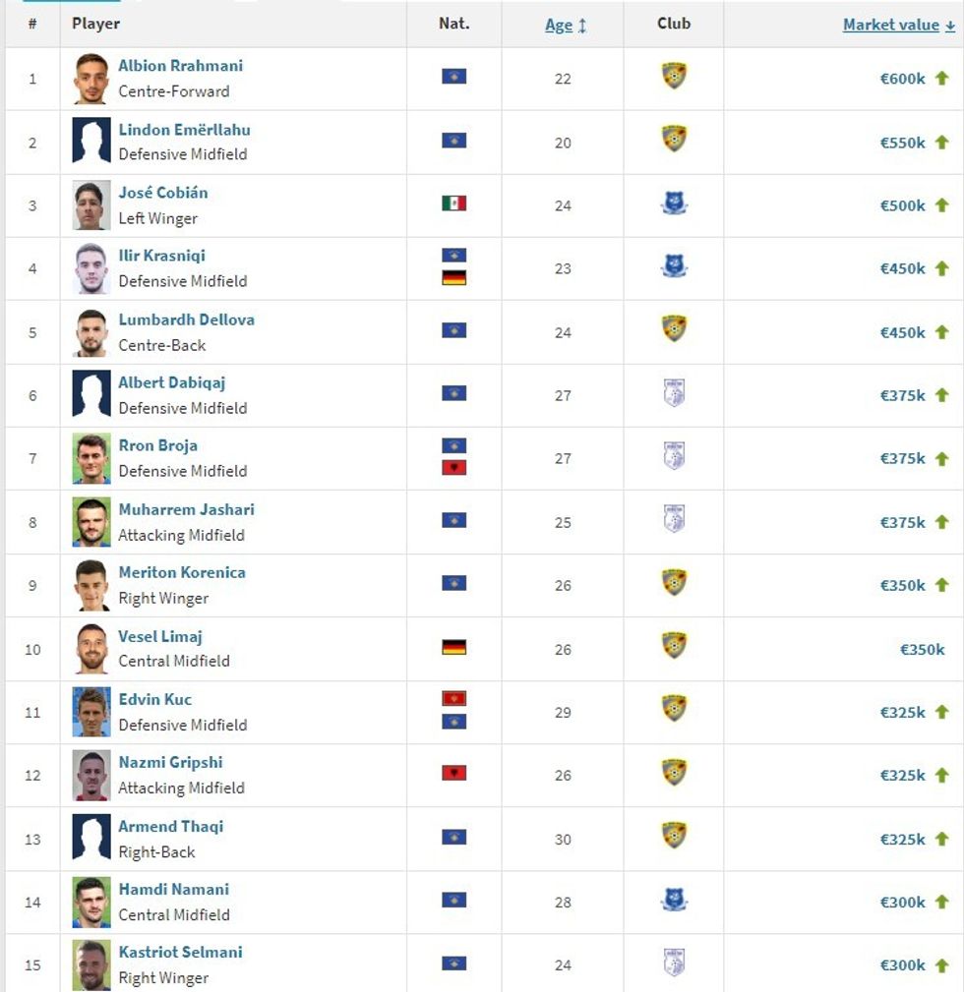Select the Mexico flag beside José Cobián
964x992 pixels.
452,204
